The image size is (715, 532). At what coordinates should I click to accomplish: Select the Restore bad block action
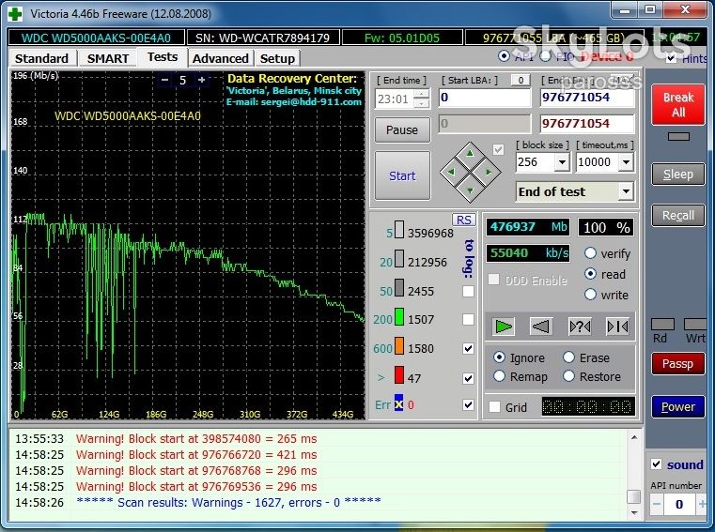tap(568, 376)
